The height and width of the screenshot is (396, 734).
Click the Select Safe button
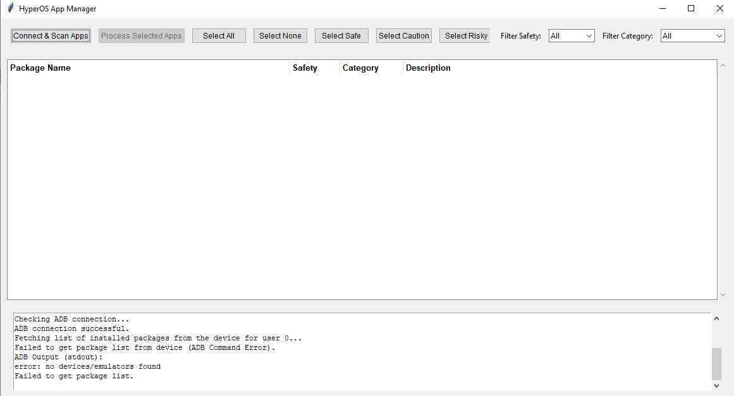pyautogui.click(x=341, y=35)
